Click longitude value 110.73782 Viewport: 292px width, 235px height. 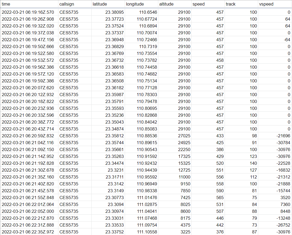point(147,60)
